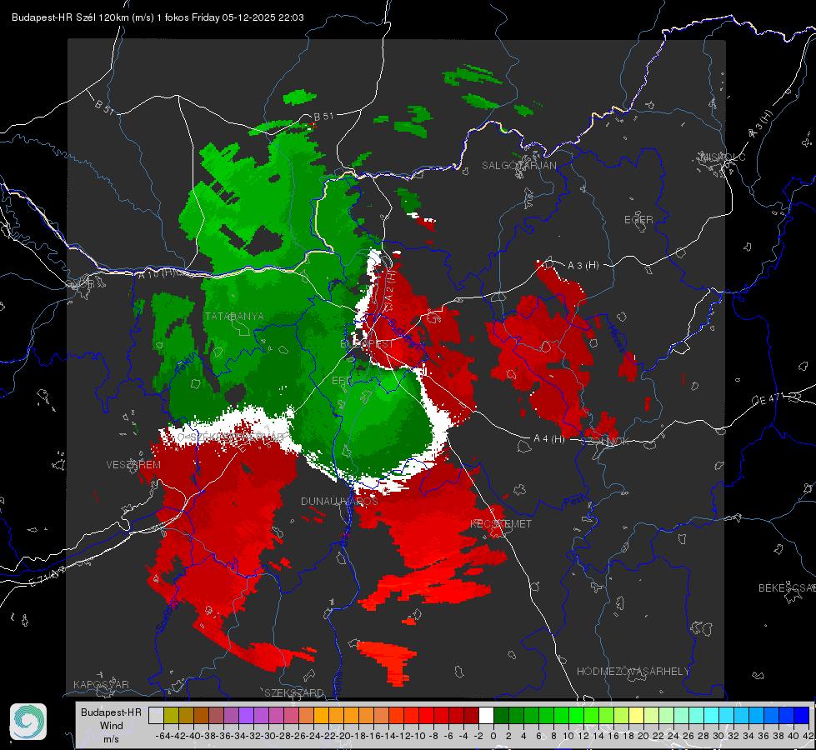Click the '0' legend value
The height and width of the screenshot is (750, 816).
[493, 736]
